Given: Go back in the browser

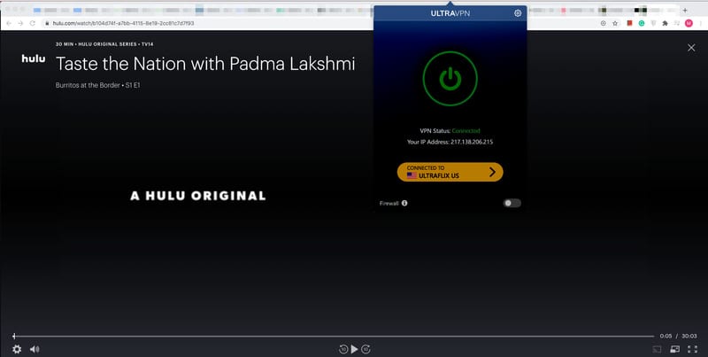Looking at the screenshot, I should point(9,23).
